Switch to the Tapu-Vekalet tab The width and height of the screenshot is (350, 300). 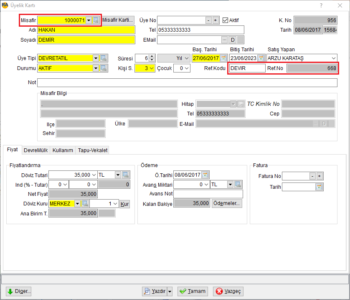click(93, 150)
